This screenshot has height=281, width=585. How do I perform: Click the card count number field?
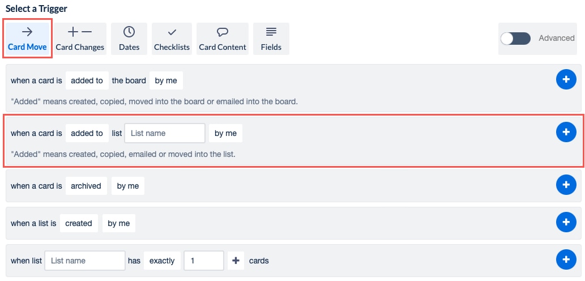click(x=204, y=261)
